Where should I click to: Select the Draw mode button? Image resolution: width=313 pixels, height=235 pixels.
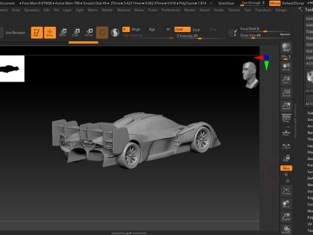tap(50, 33)
